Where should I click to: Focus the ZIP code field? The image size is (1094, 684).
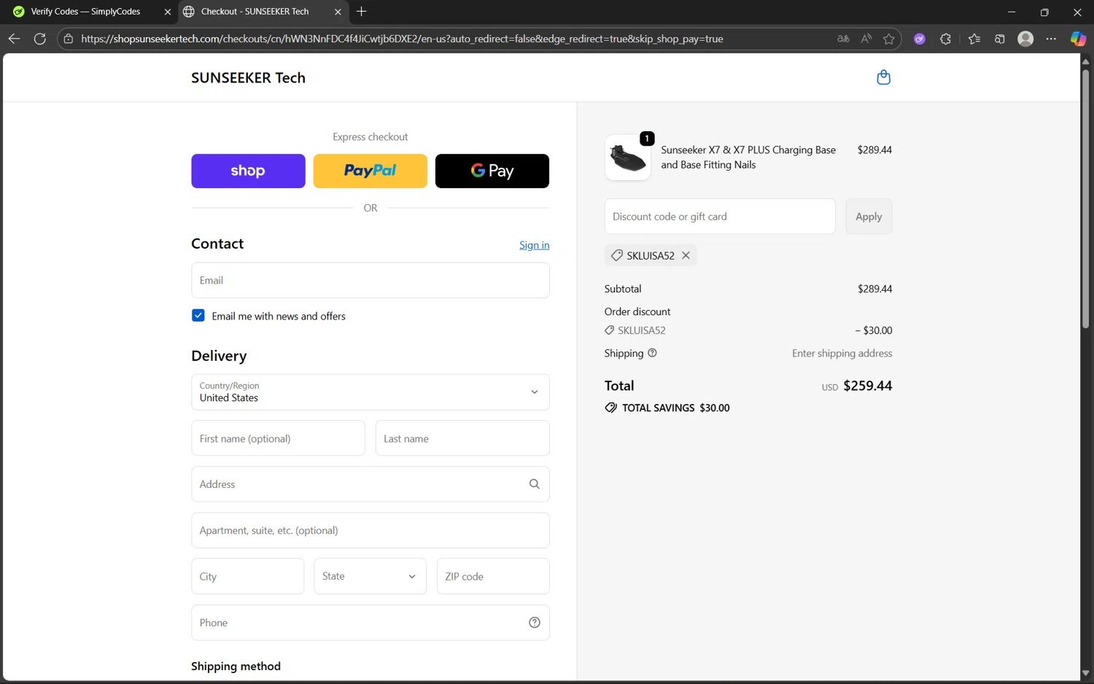(493, 576)
